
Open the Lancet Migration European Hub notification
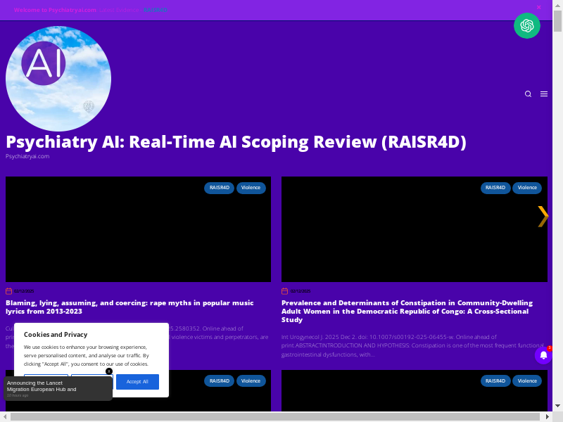point(49,386)
